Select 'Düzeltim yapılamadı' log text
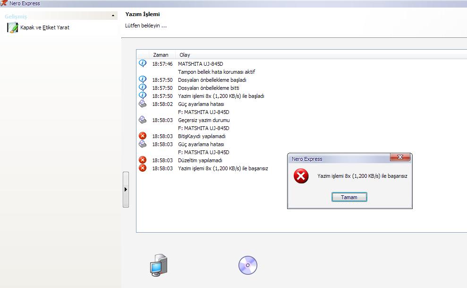467x288 pixels. click(x=200, y=160)
